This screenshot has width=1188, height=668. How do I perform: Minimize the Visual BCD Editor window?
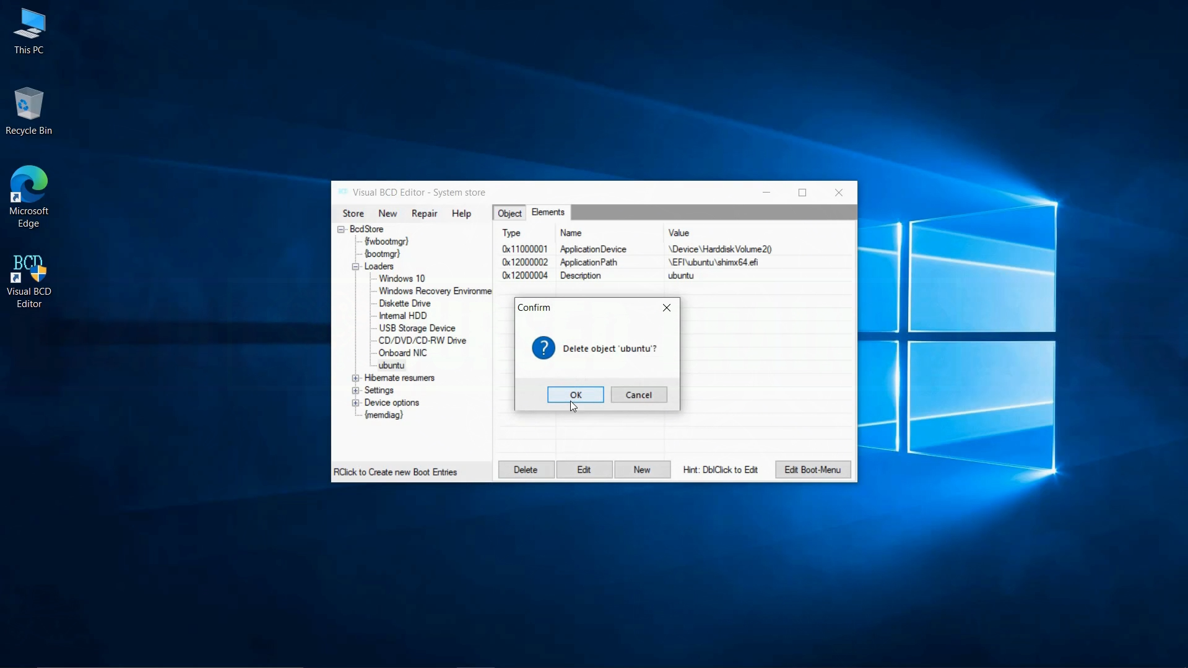pos(766,193)
